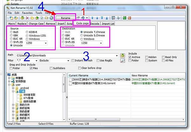
Task: Enable the System checkbox
Action: 146,61
